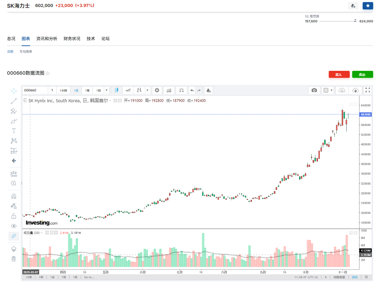Open the chart style dropdown arrow

tap(147, 90)
